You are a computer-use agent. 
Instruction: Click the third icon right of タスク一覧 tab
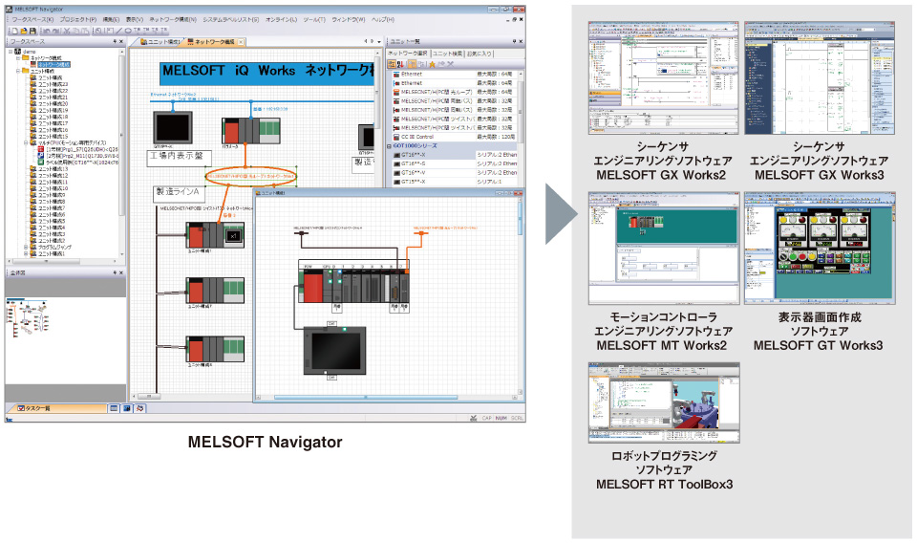[139, 408]
